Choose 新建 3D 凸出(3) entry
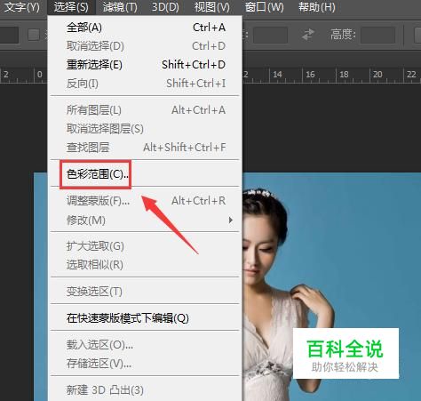421x401 pixels. tap(145, 390)
